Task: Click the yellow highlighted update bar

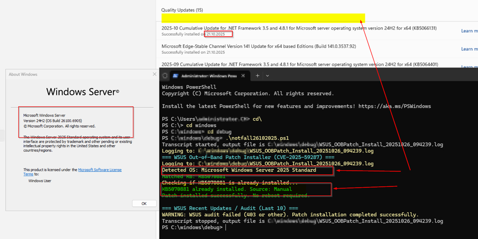Action: 263,18
